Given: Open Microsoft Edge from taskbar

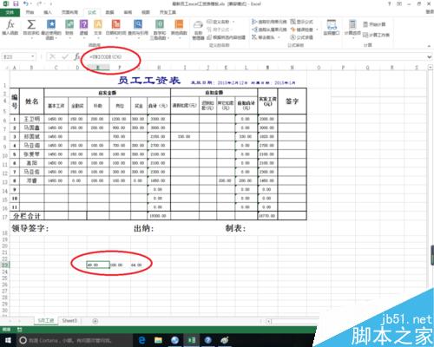Looking at the screenshot, I should (141, 340).
